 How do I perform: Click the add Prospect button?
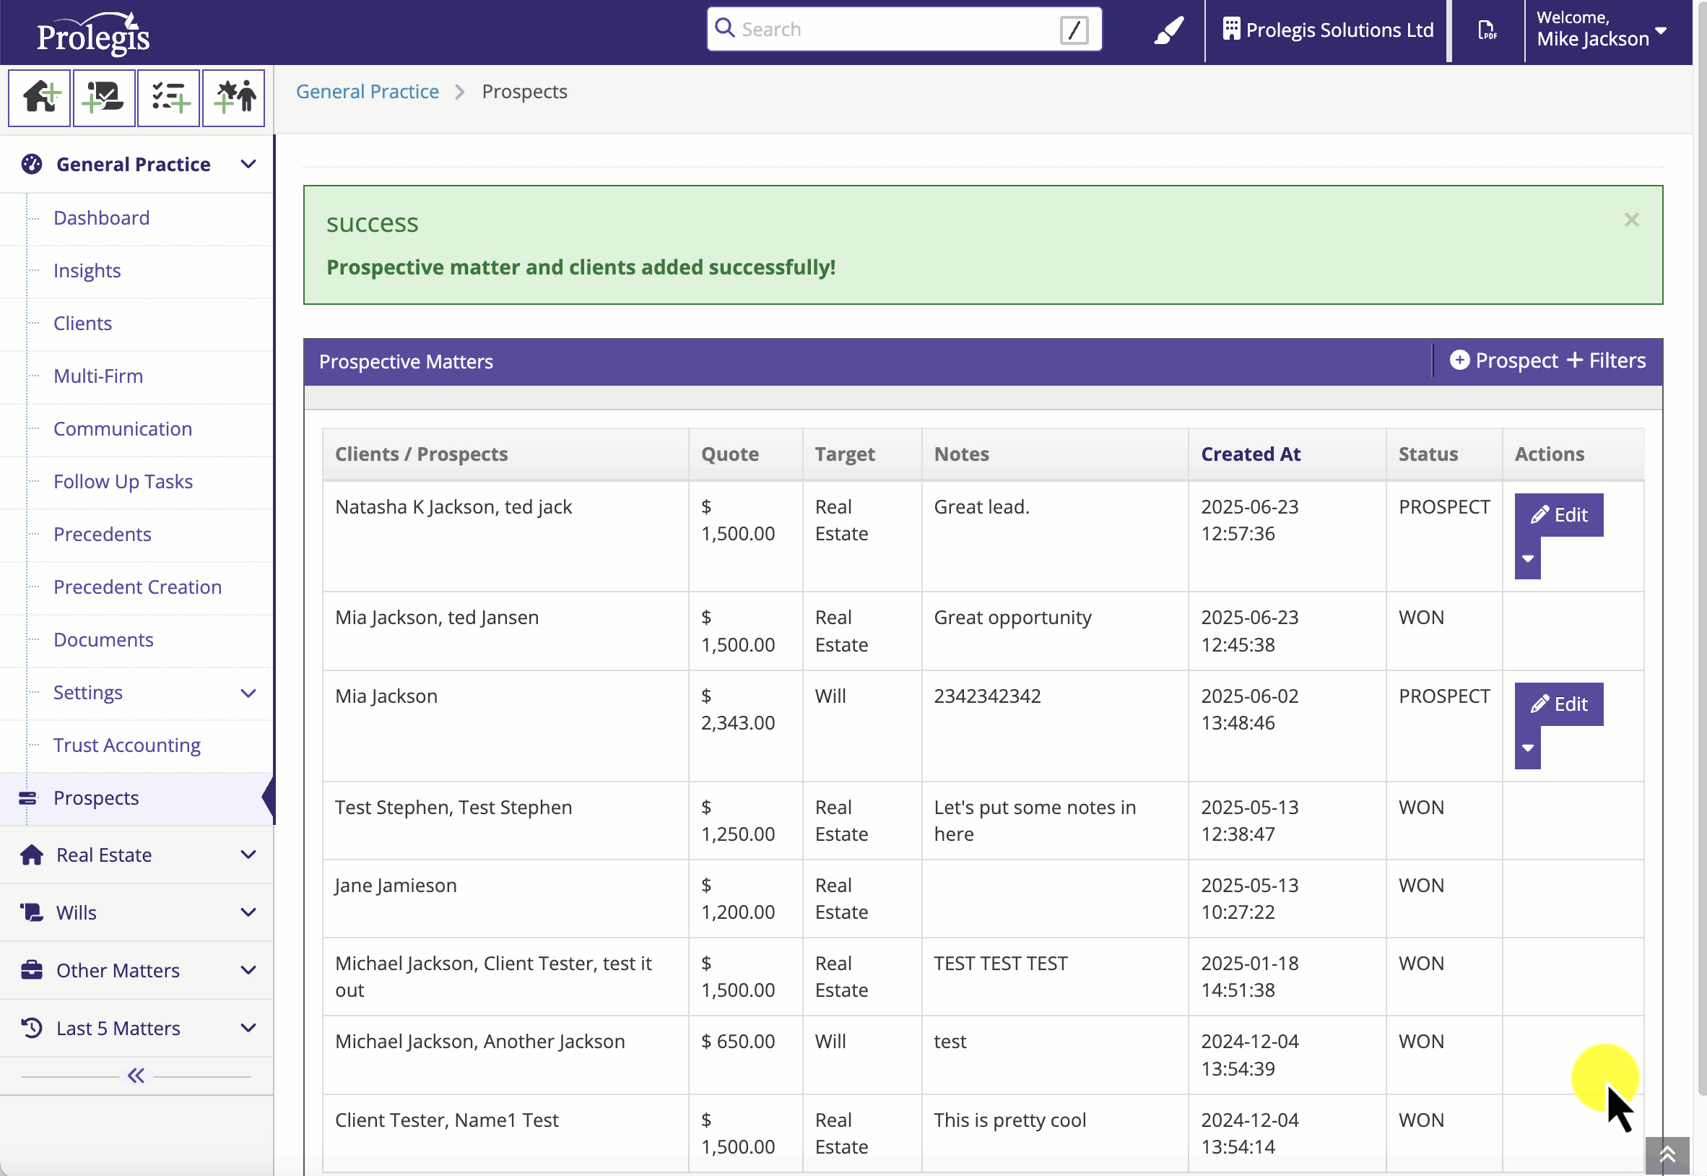click(x=1504, y=360)
